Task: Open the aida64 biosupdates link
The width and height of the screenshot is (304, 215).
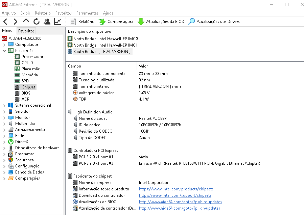Action: pos(180,202)
